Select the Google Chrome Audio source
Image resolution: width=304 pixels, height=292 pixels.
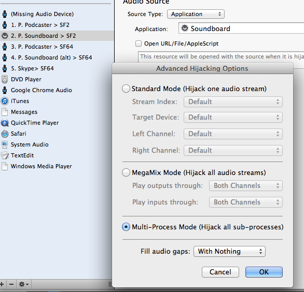(57, 90)
